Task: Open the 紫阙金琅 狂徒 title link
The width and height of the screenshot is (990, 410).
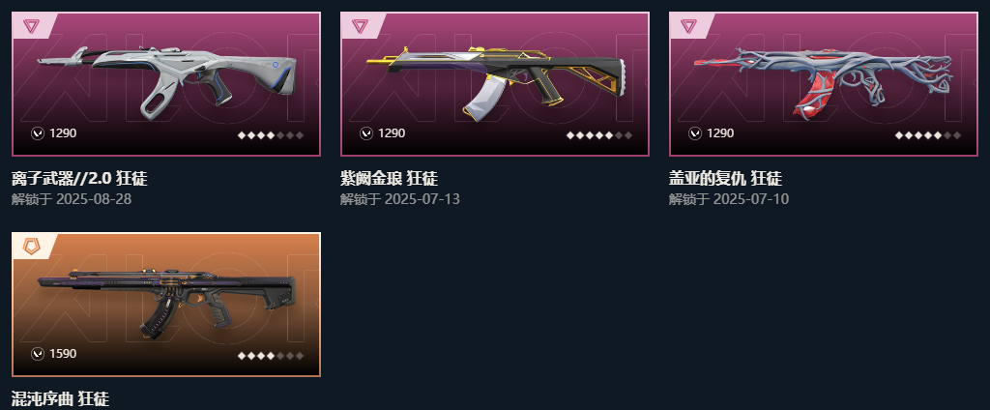Action: coord(389,179)
